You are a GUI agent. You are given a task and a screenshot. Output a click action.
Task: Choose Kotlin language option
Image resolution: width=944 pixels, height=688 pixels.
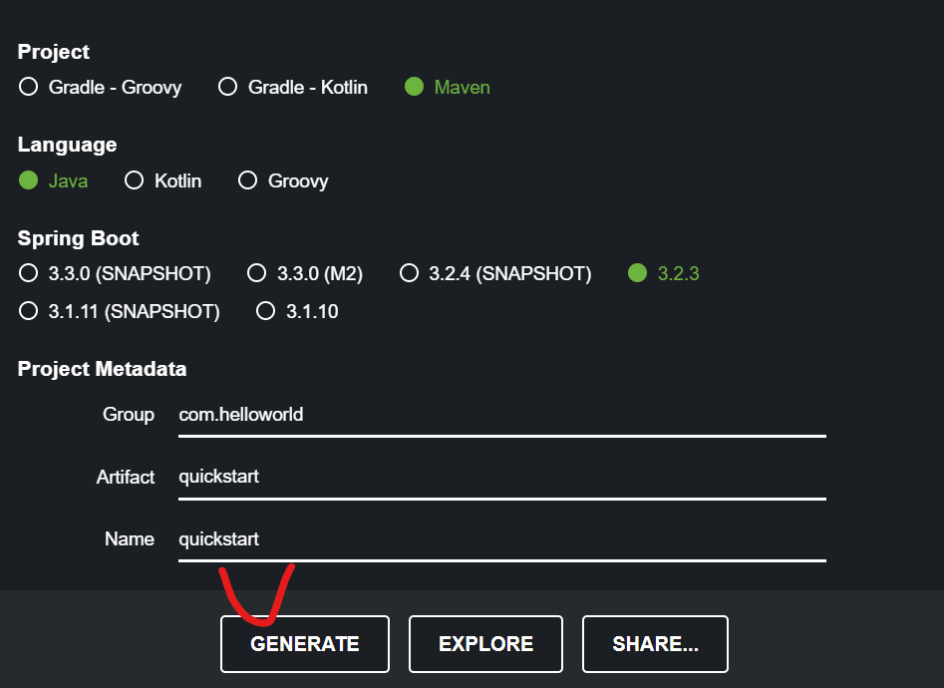[162, 180]
